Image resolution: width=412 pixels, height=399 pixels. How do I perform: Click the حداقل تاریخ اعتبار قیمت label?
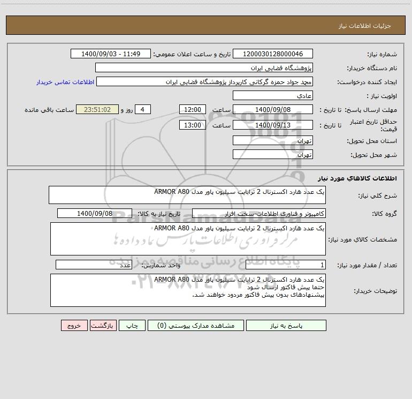pyautogui.click(x=373, y=125)
